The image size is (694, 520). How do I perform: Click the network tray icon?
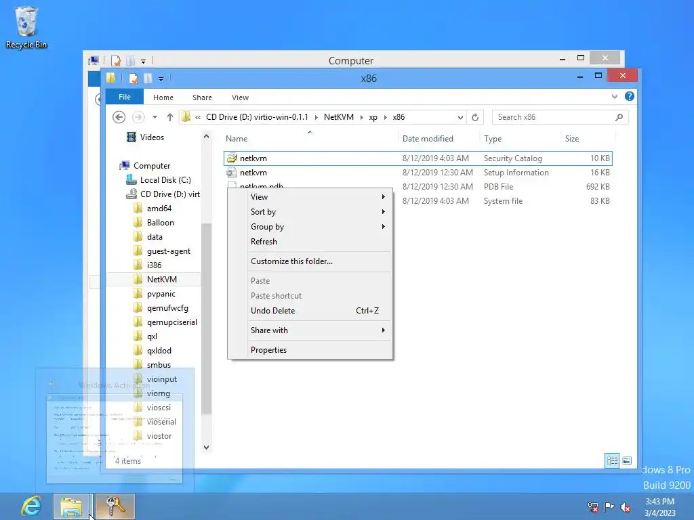pos(592,506)
